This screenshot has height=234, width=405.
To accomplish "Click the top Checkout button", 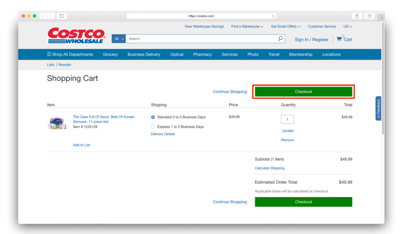I will tap(303, 91).
